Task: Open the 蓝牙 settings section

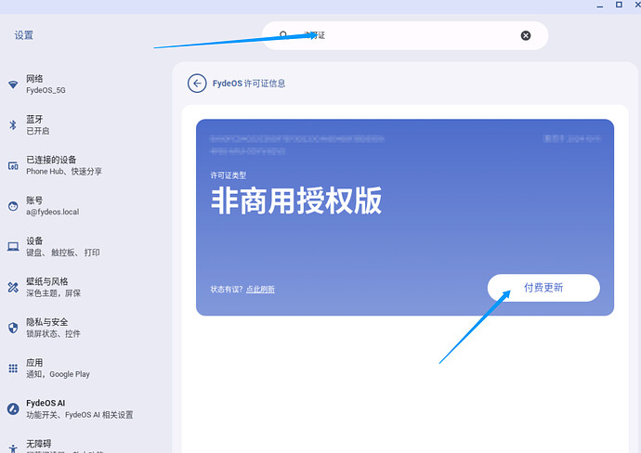Action: pos(84,125)
